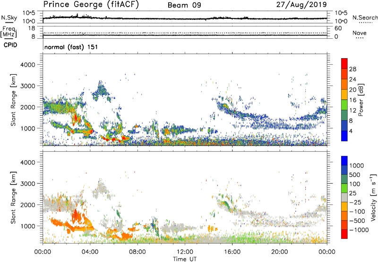Click the gray segment of Velocity colorbar
Image resolution: width=378 pixels, height=262 pixels.
(x=344, y=197)
